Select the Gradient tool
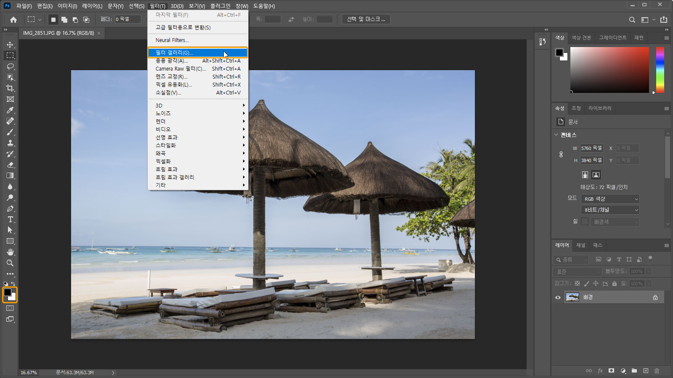The image size is (673, 378). point(10,176)
